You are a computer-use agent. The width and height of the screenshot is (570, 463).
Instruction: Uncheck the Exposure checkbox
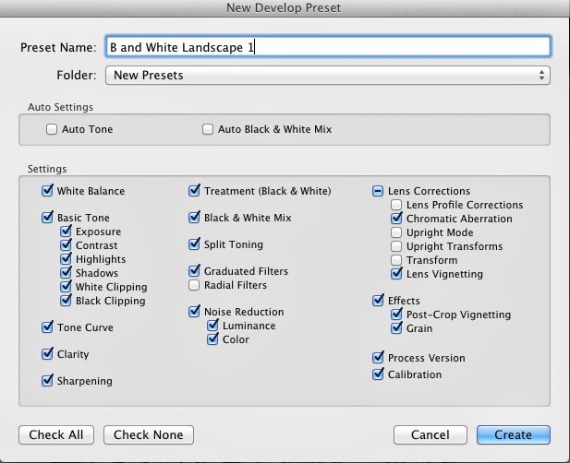(x=67, y=232)
